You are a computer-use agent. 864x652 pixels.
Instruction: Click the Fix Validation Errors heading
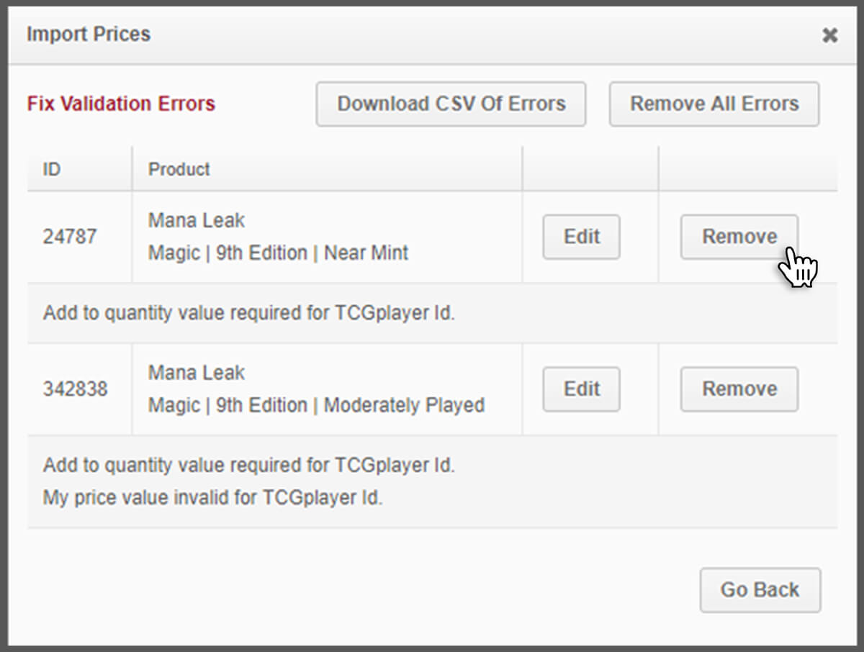(120, 104)
